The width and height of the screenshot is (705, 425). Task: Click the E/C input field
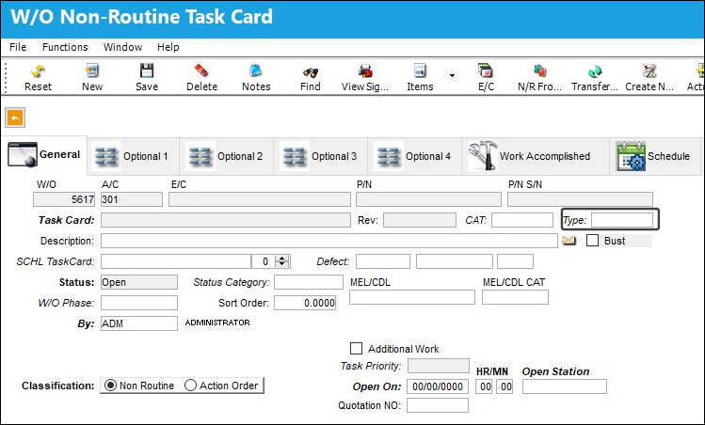pos(260,199)
